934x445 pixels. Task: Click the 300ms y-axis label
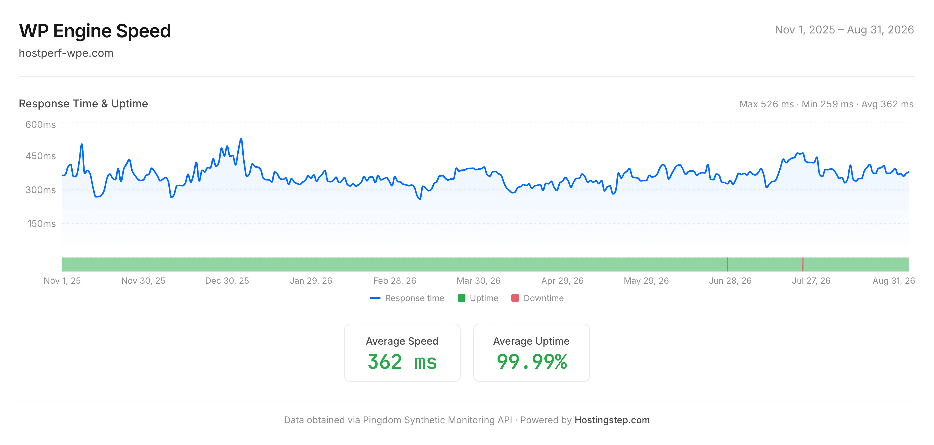coord(41,190)
